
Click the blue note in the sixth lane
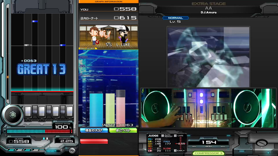tap(63, 45)
